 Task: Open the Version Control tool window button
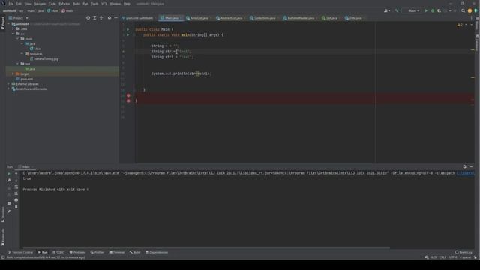20,252
